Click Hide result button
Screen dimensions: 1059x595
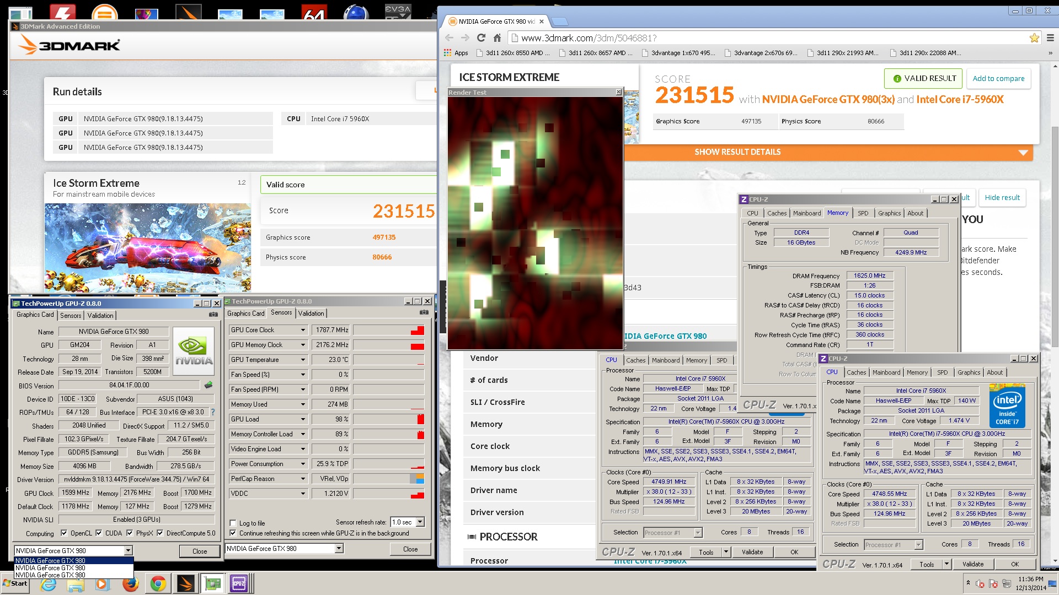(x=1002, y=197)
